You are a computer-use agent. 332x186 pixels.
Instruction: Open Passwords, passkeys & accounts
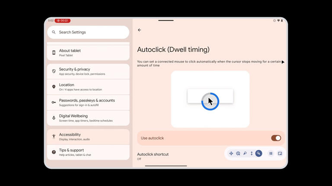[x=88, y=102]
